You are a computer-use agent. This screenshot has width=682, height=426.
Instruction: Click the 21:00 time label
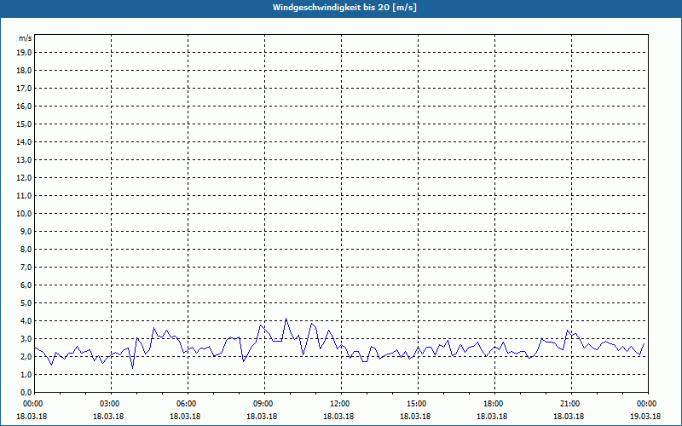click(571, 404)
